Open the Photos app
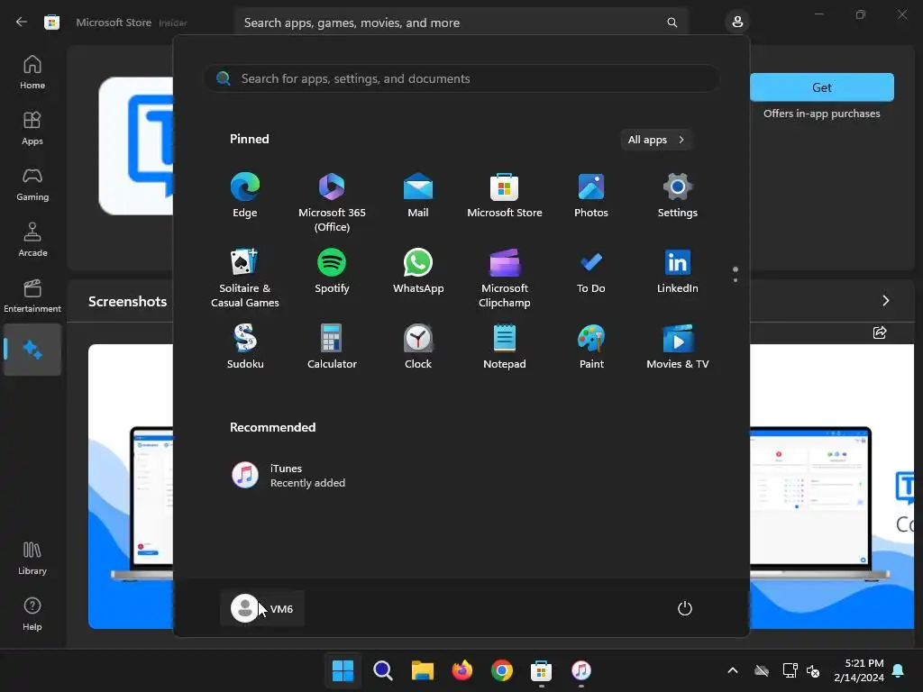The width and height of the screenshot is (923, 692). point(591,196)
